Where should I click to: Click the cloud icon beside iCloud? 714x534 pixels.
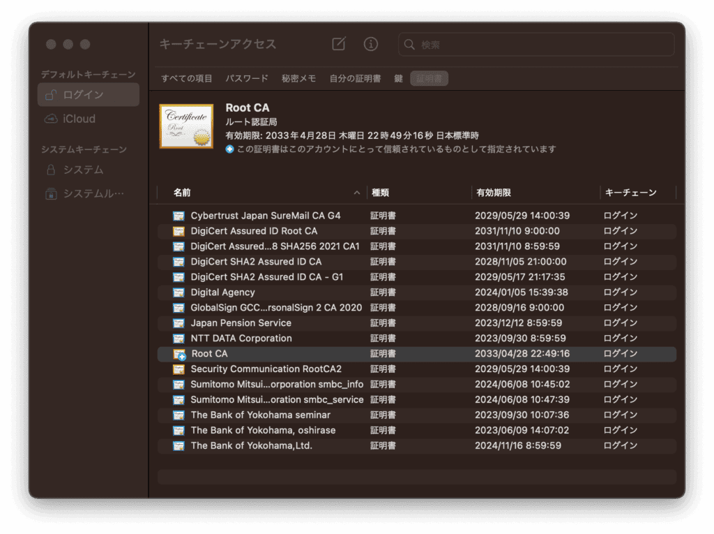[50, 119]
